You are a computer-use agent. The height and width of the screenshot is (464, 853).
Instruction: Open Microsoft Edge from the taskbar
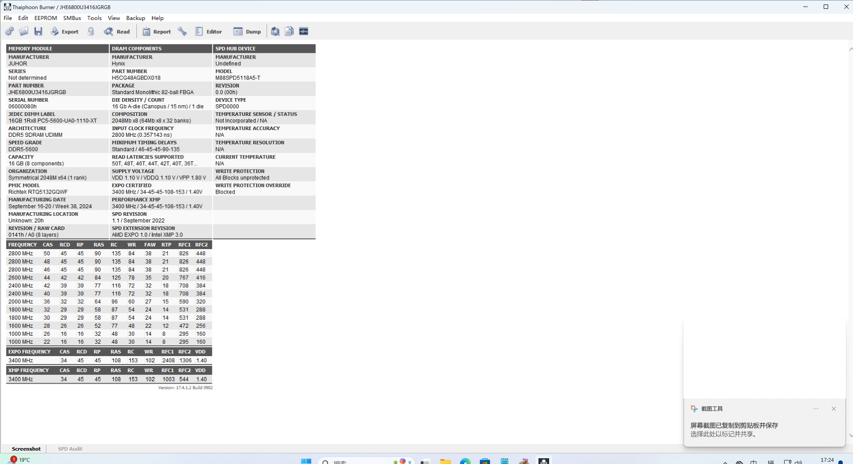pos(465,461)
